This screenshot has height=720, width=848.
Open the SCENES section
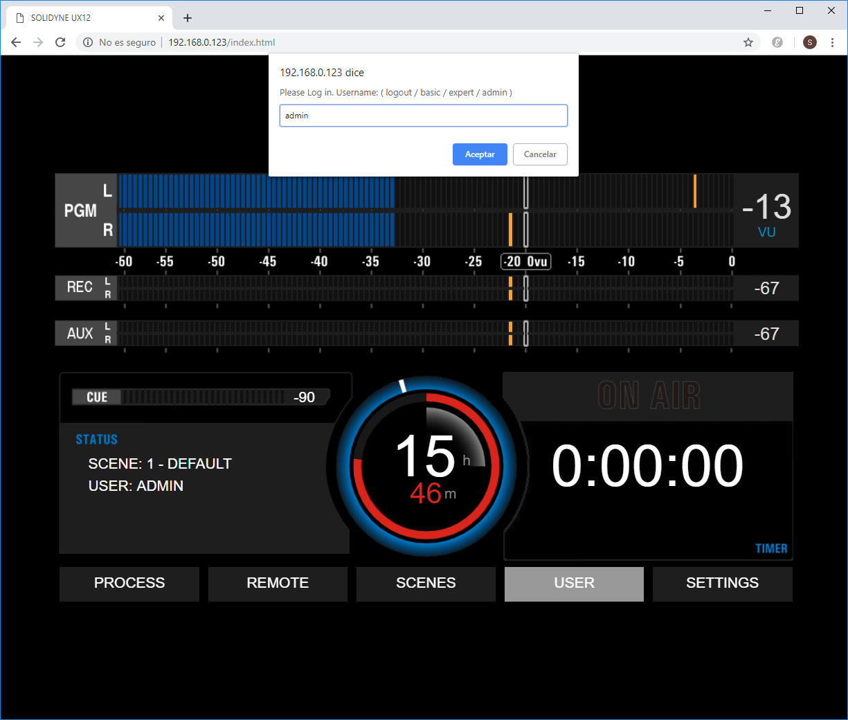(x=426, y=584)
